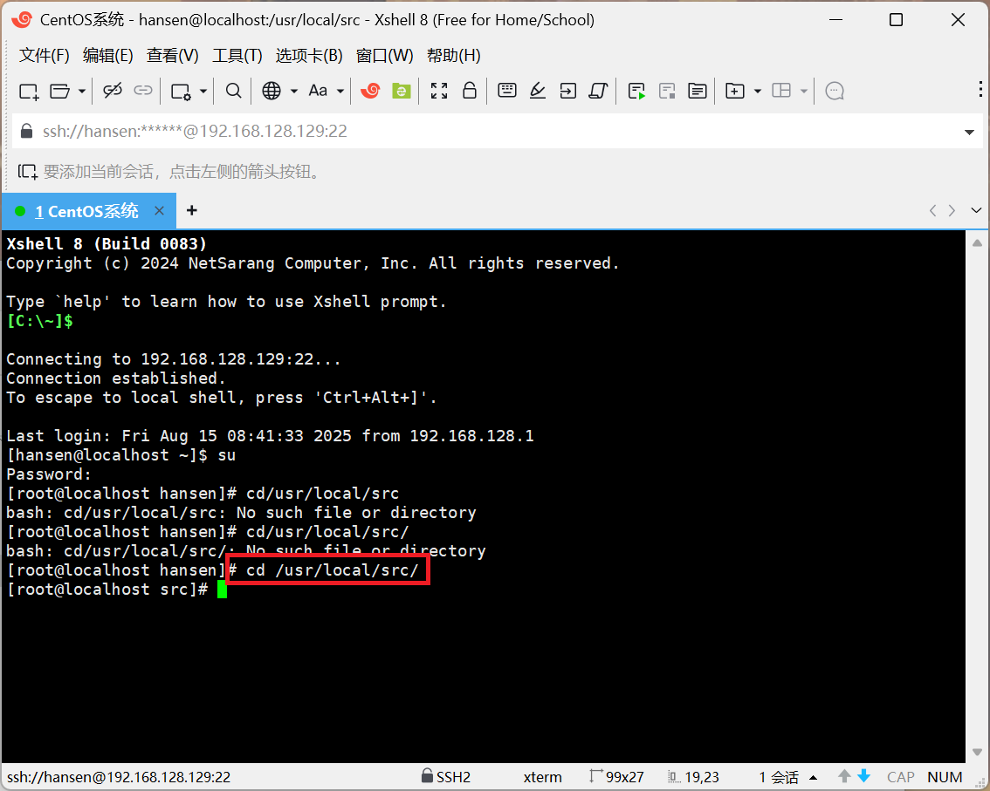990x791 pixels.
Task: Click the New Session icon in toolbar
Action: [x=29, y=91]
